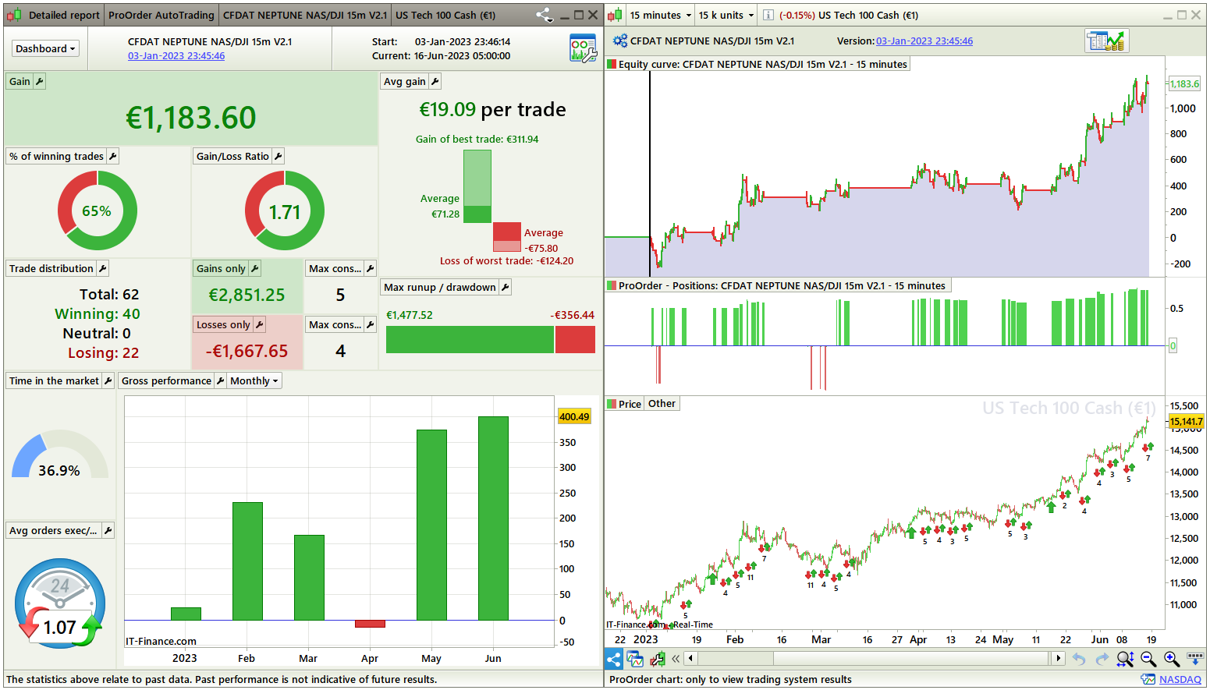Viewport: 1210px width, 690px height.
Task: Click the zoom-to-fit magnifier with arrows
Action: point(1125,659)
